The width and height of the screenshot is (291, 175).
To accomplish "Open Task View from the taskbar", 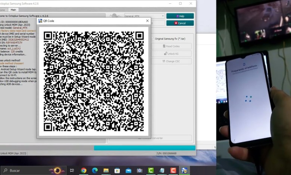I will [x=72, y=171].
